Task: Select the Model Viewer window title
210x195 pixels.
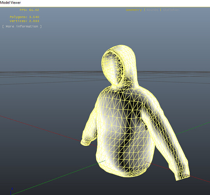Action: [10, 3]
